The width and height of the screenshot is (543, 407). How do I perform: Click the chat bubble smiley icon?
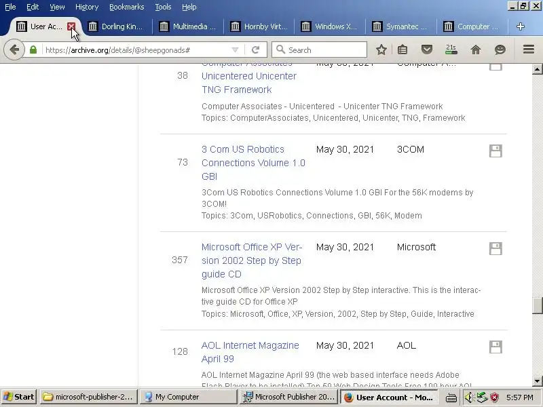tap(500, 50)
